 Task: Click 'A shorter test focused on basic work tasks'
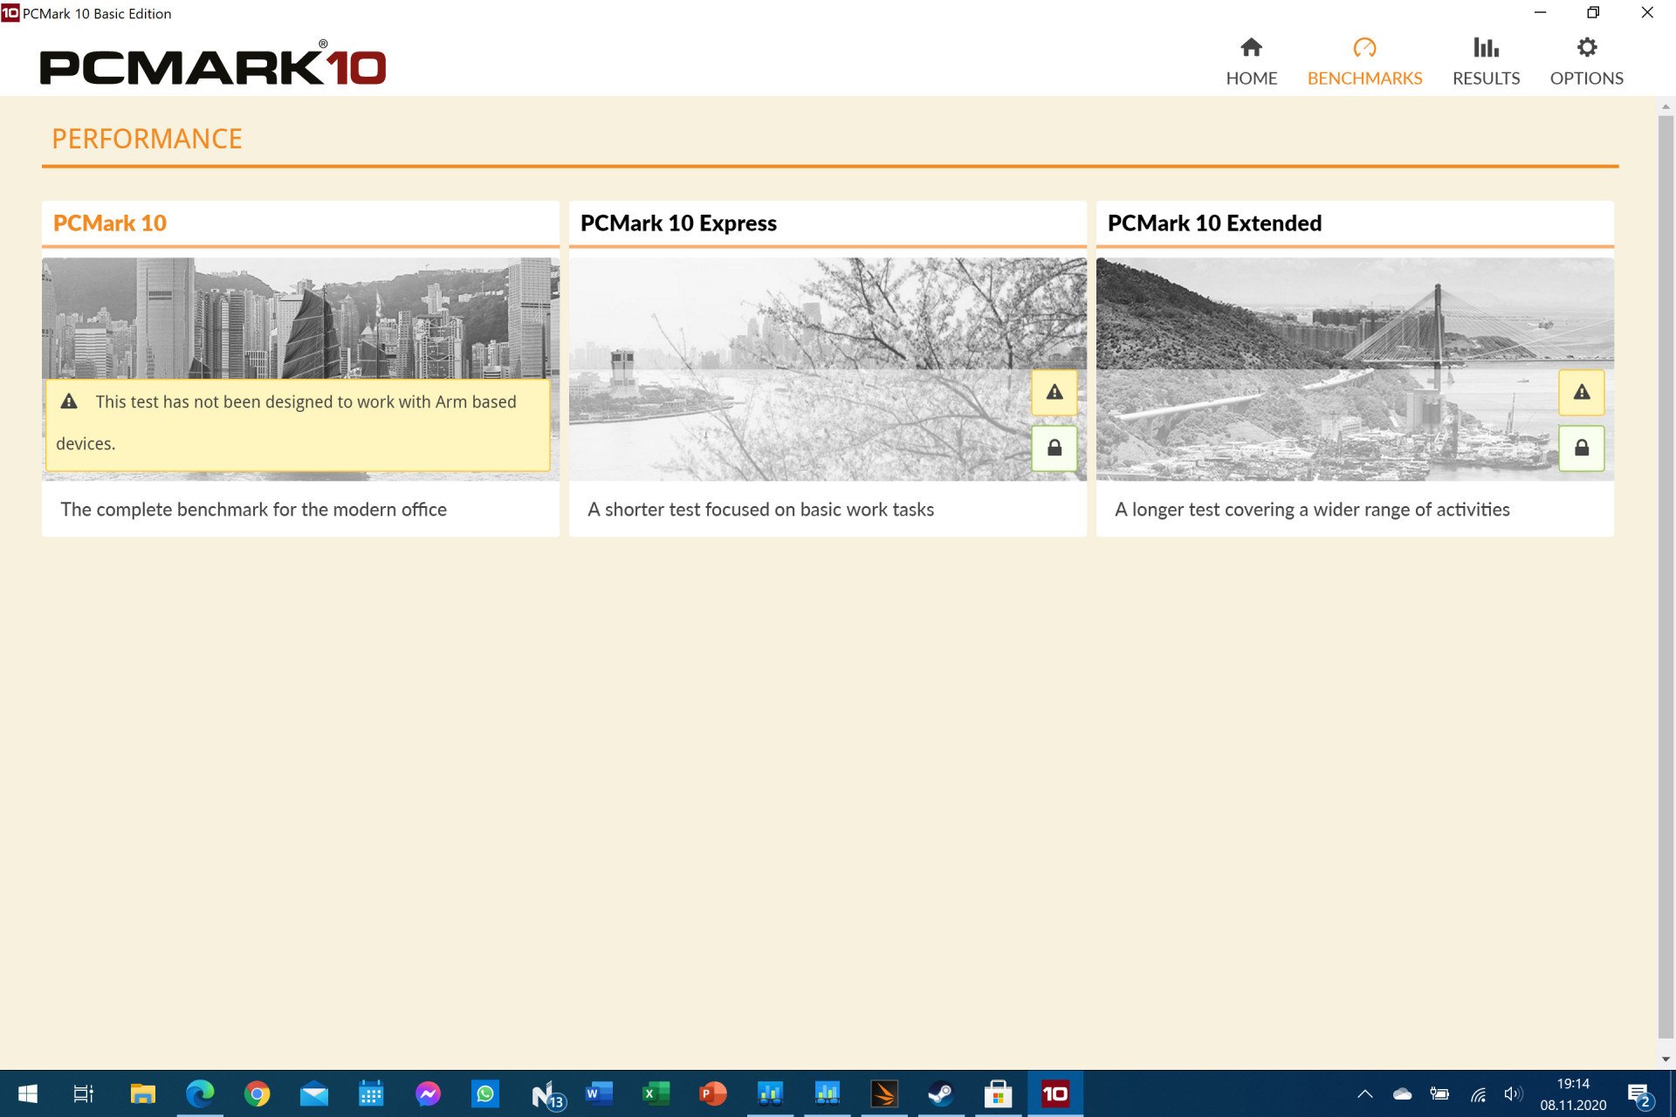(x=760, y=510)
